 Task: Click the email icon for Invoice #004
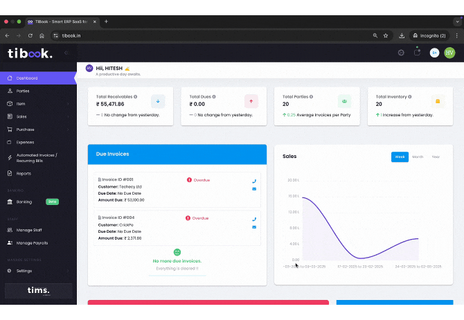coord(254,227)
